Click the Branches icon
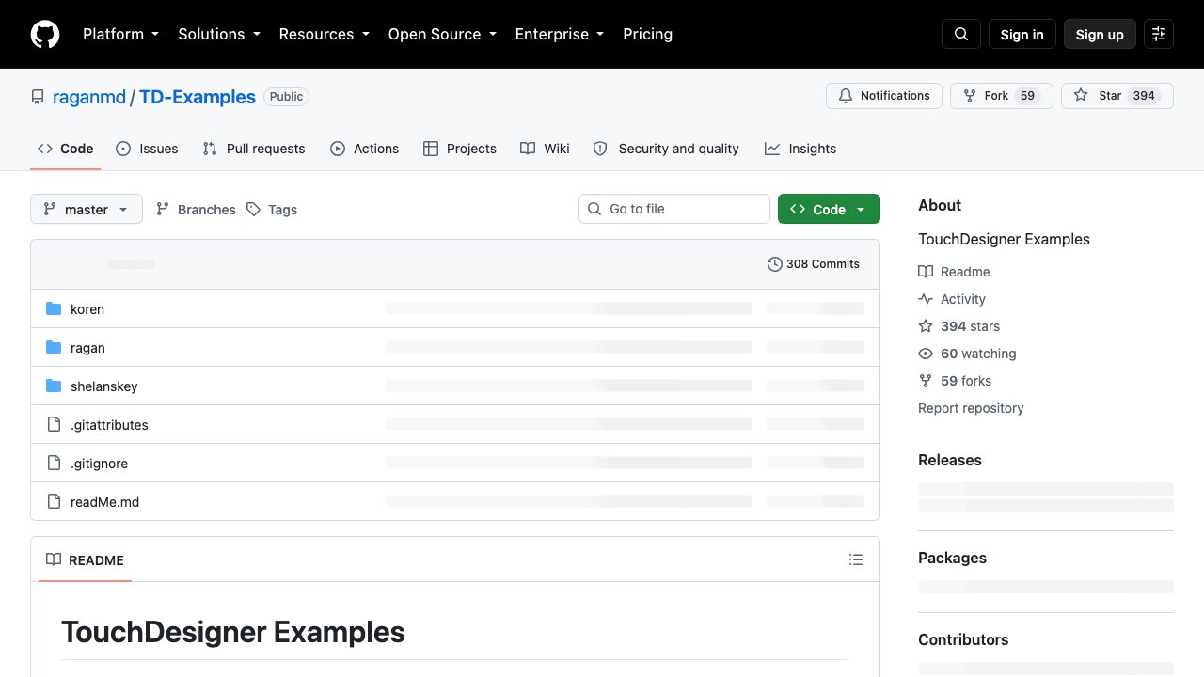The height and width of the screenshot is (677, 1204). point(163,210)
